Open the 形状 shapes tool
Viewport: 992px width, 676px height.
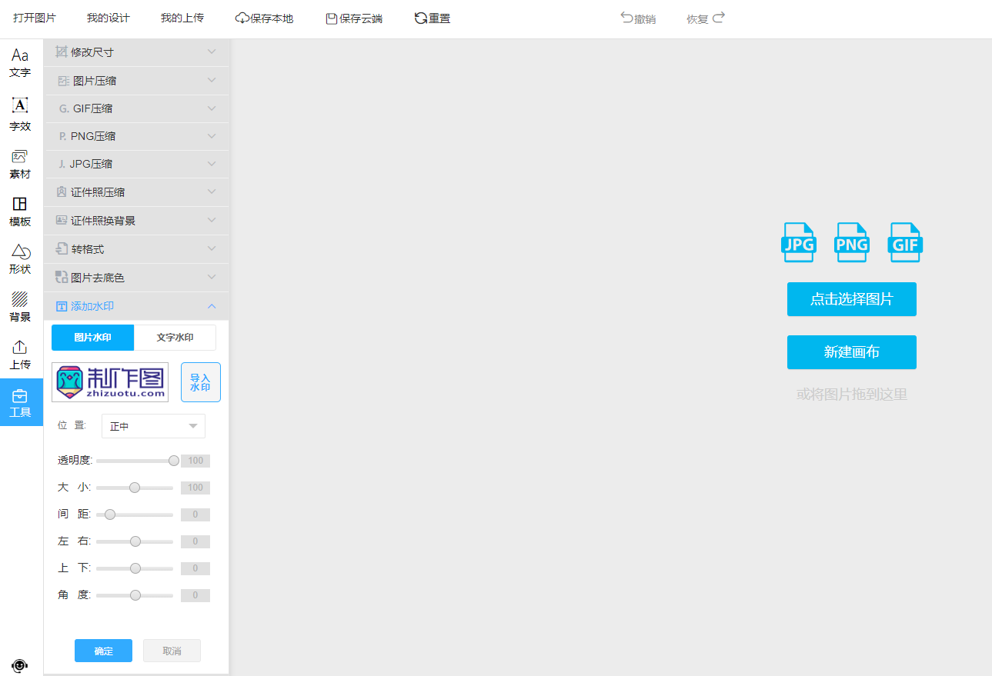(20, 259)
